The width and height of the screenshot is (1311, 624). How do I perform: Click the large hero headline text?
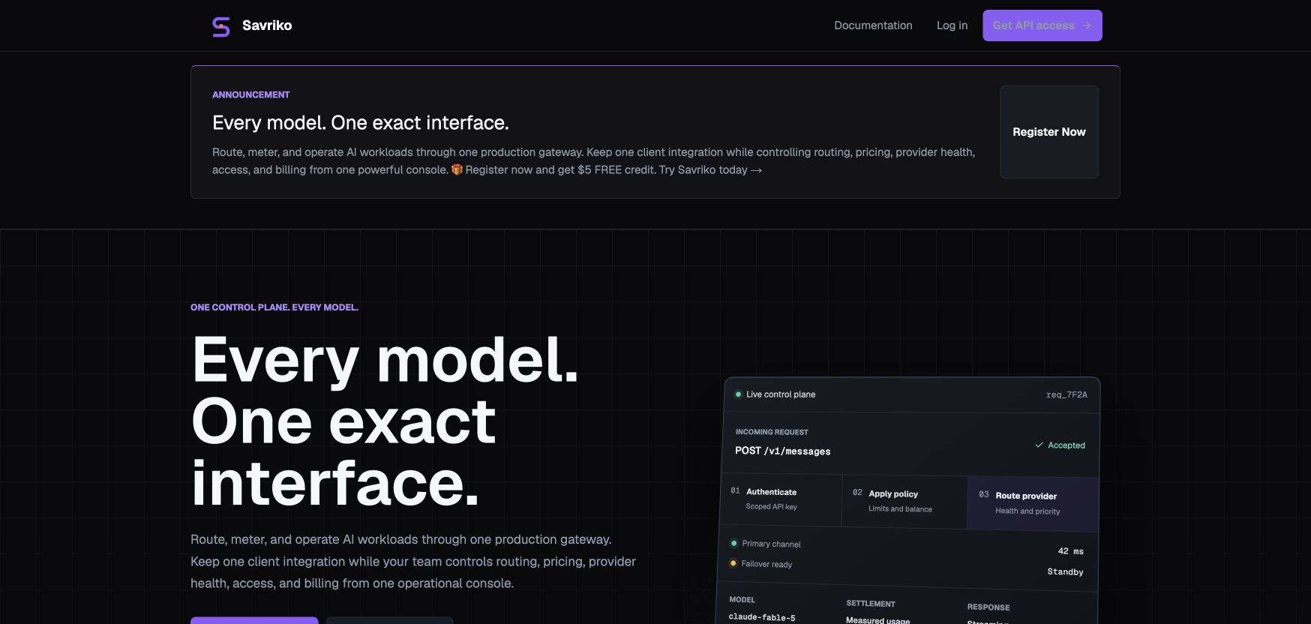pos(385,421)
